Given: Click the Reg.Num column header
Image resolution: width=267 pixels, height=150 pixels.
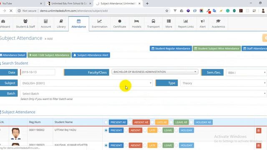Looking at the screenshot, I should pyautogui.click(x=35, y=122).
